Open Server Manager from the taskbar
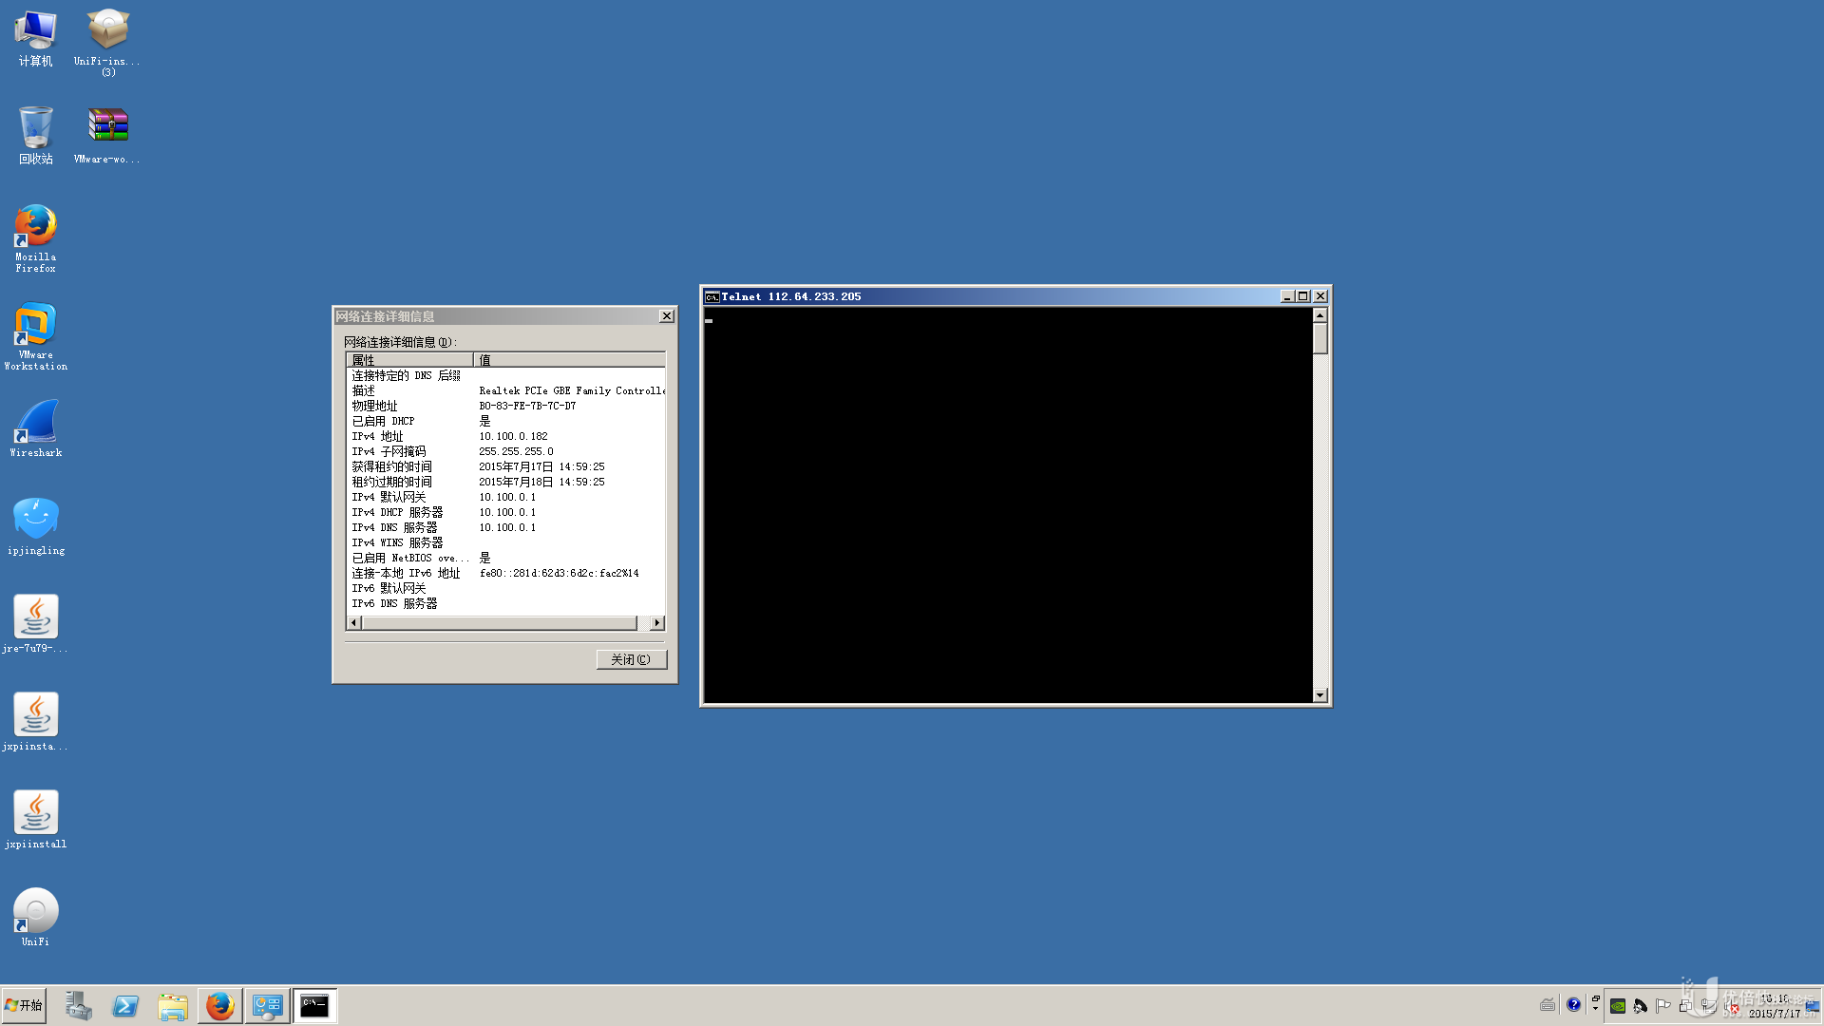1824x1026 pixels. click(78, 1005)
